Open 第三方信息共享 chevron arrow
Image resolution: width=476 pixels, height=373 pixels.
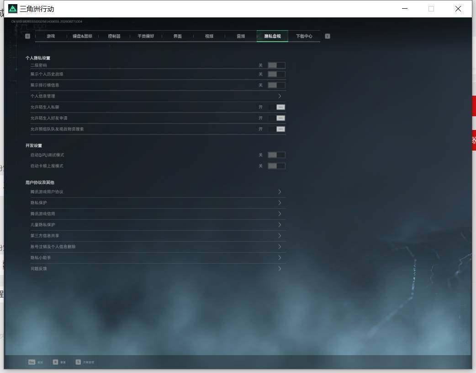pos(280,236)
